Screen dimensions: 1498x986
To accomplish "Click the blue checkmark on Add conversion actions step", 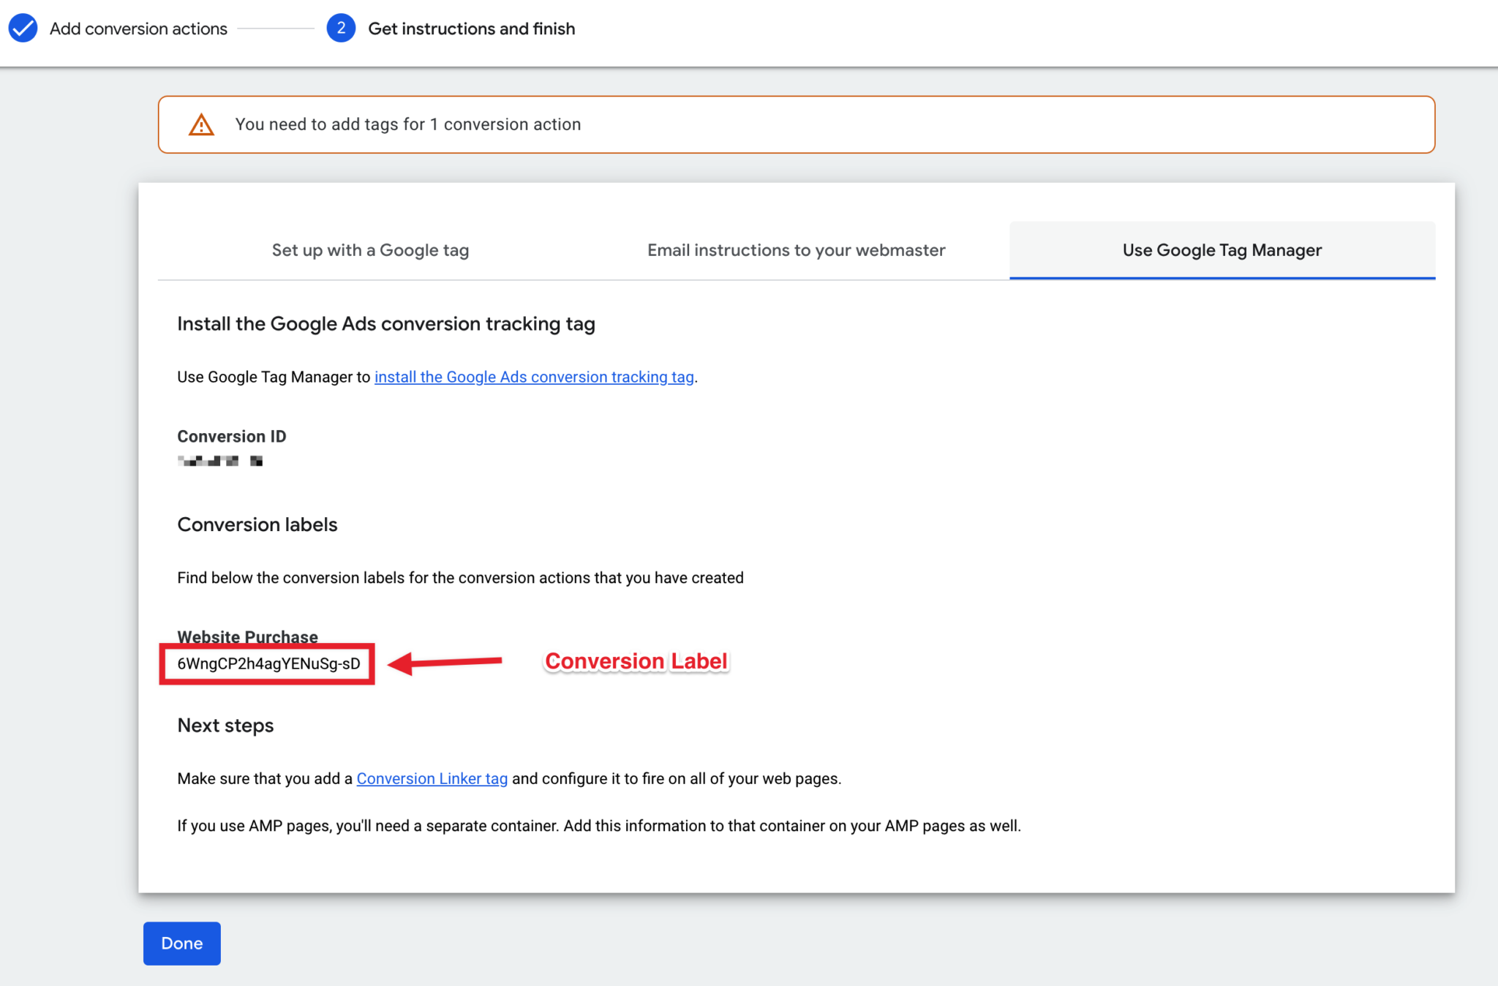I will (23, 28).
